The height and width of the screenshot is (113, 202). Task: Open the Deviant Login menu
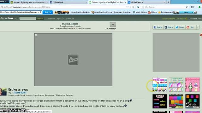(x=56, y=19)
